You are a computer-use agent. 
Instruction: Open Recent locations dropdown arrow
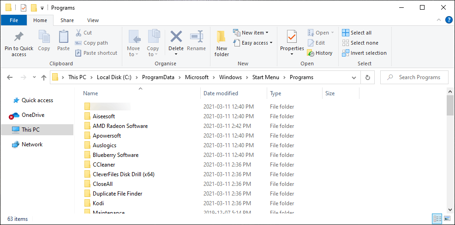[34, 77]
